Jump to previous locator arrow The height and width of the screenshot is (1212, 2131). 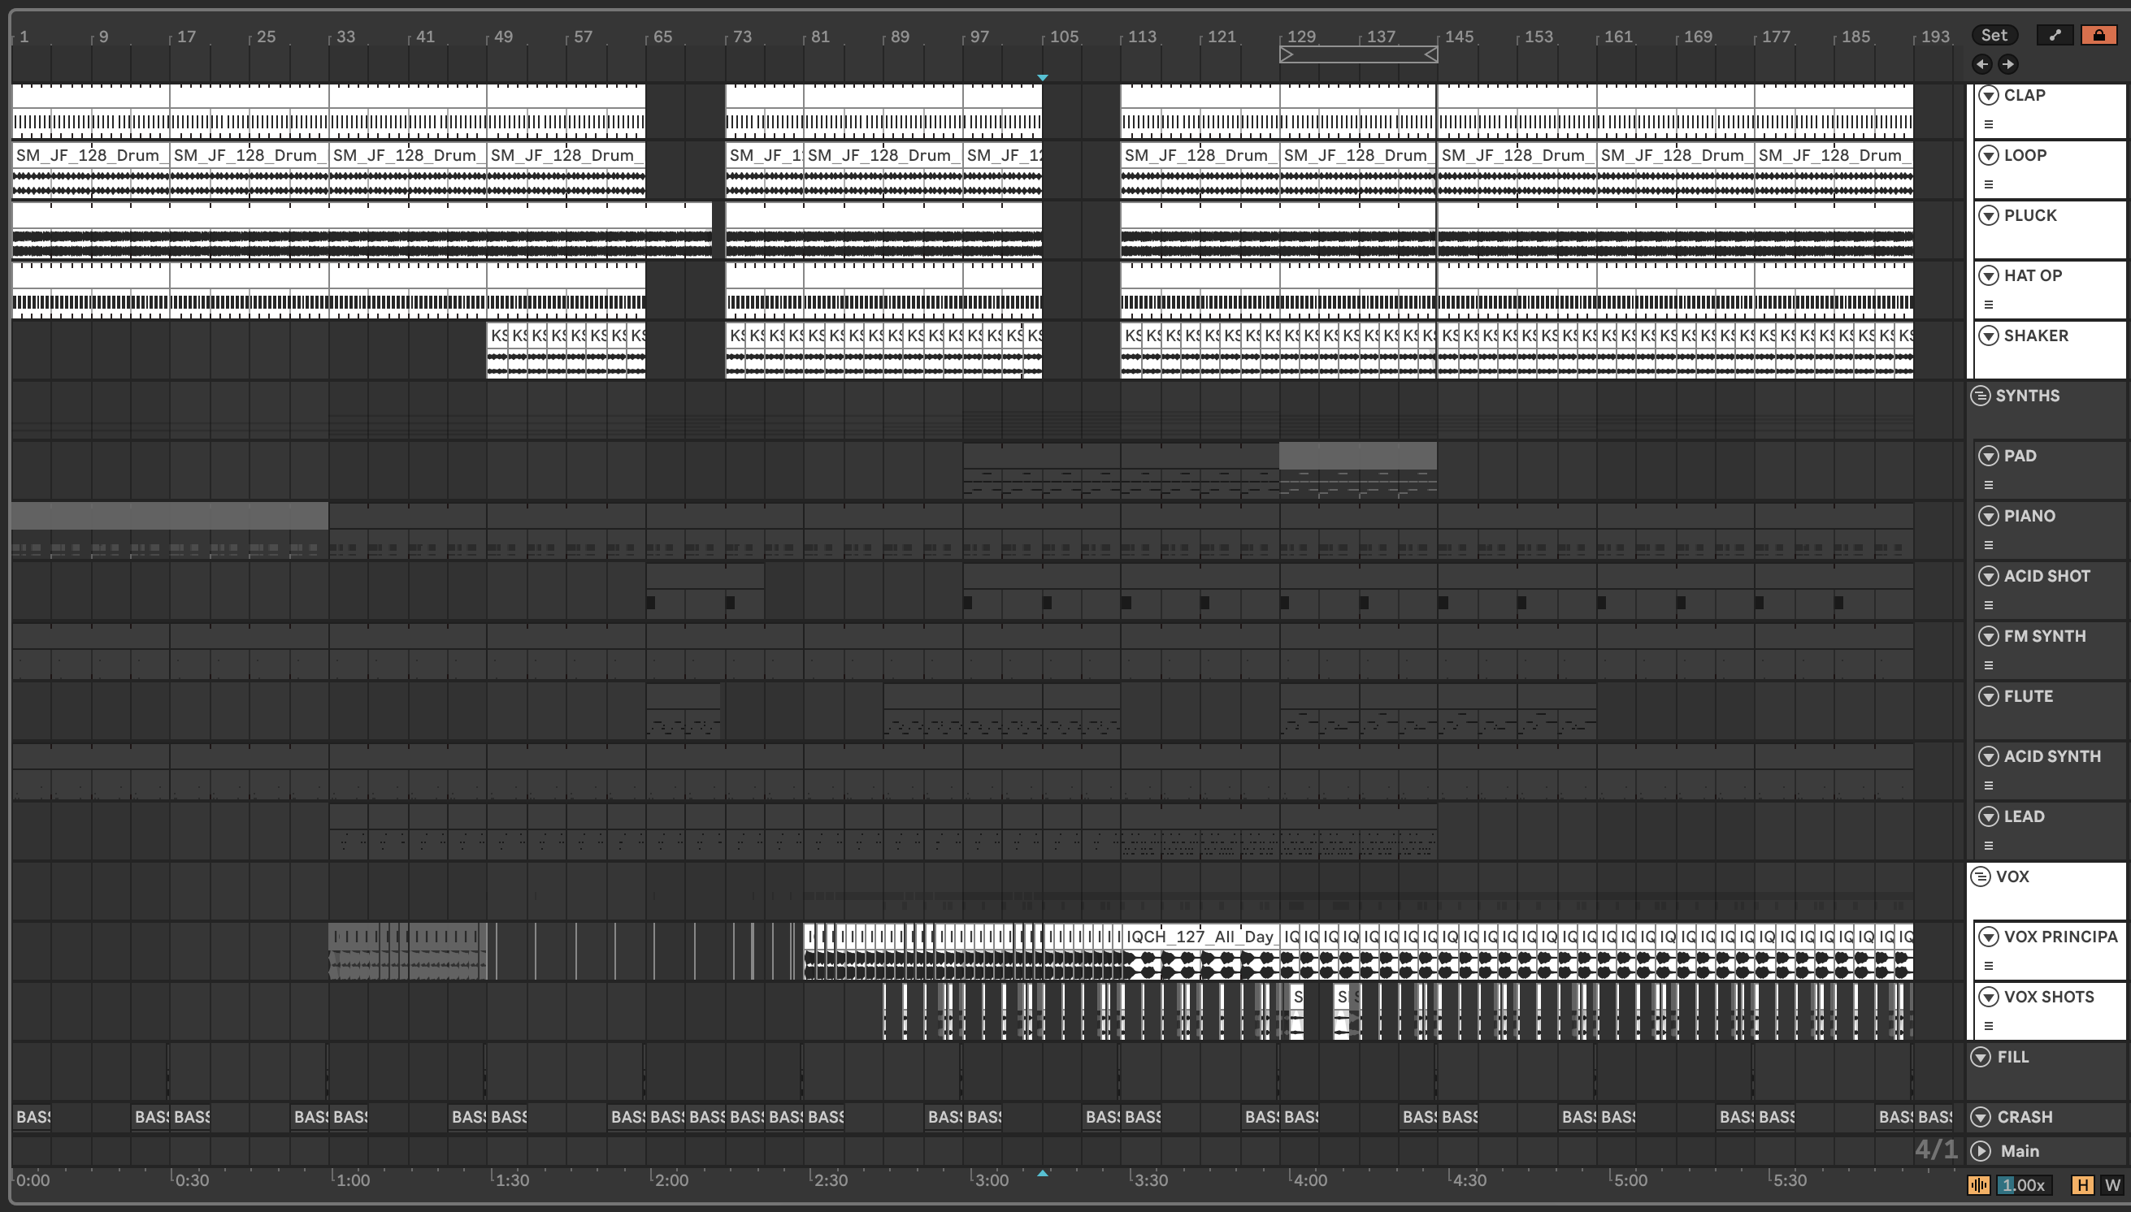(x=1982, y=64)
